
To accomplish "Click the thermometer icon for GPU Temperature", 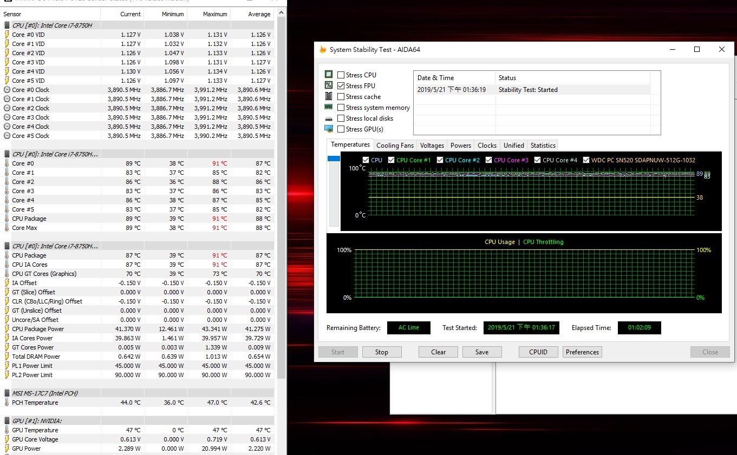I will tap(7, 430).
